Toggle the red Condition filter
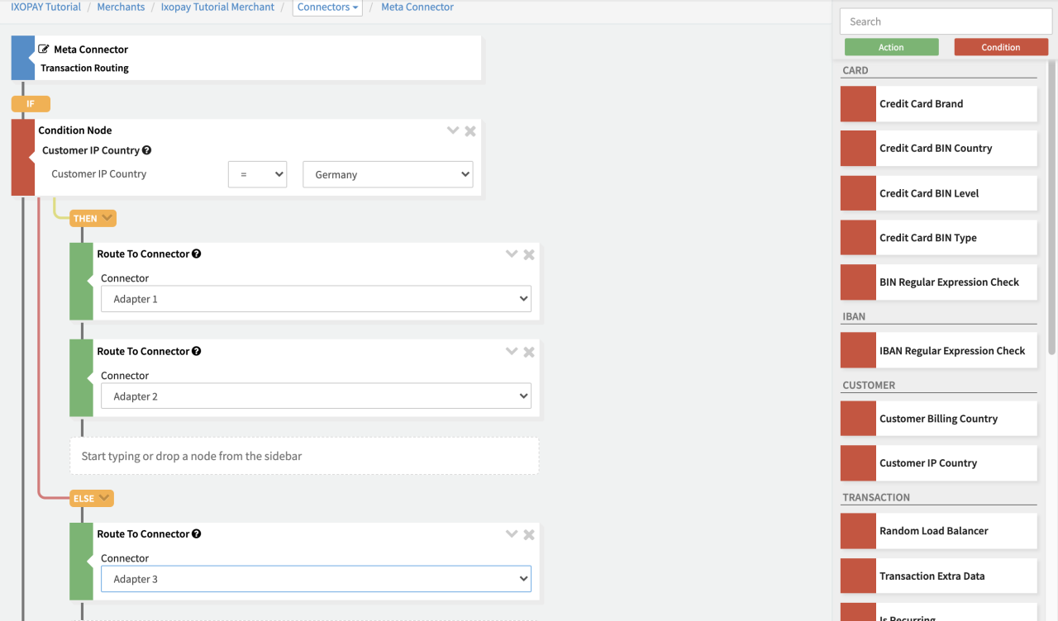Screen dimensions: 1058x621 coord(1000,47)
